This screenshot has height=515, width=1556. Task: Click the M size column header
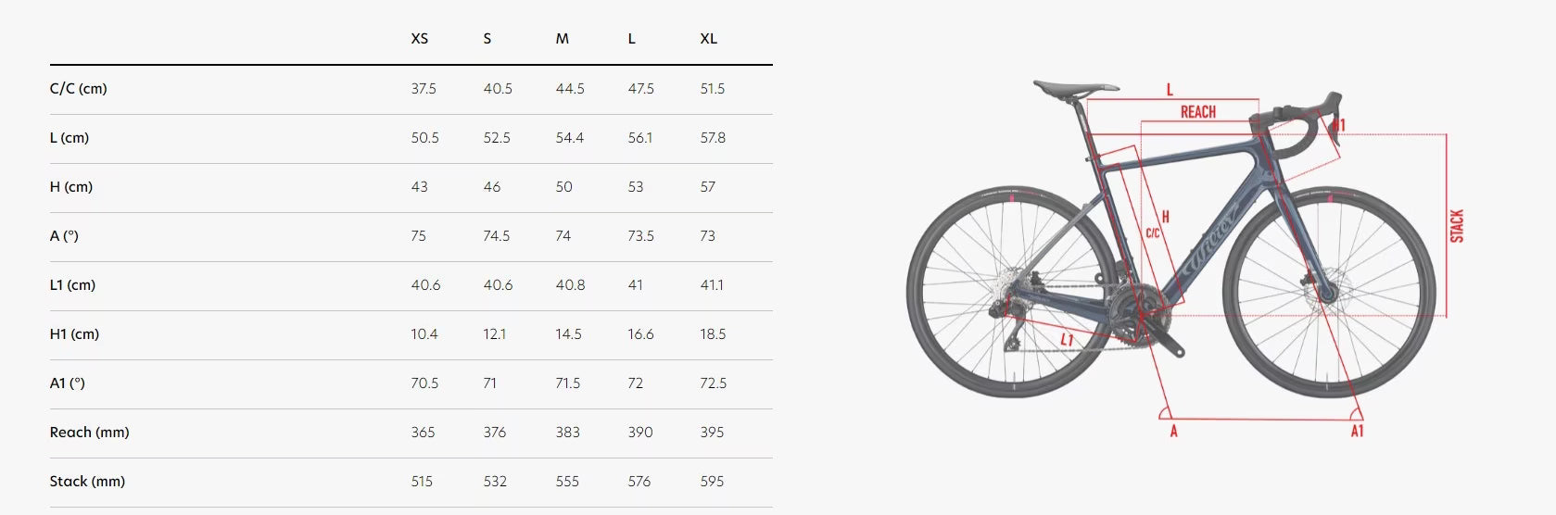coord(563,39)
